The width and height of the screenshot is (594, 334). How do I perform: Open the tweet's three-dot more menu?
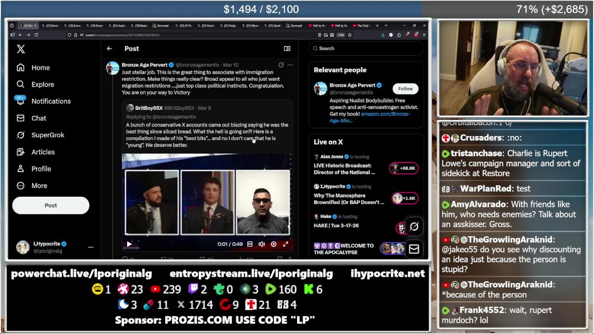coord(290,65)
